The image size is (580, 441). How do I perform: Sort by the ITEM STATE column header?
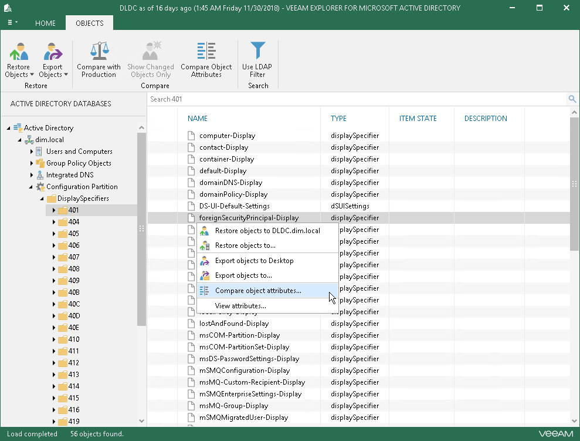[418, 119]
